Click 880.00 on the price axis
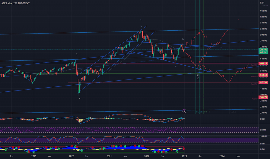The width and height of the screenshot is (270, 159). coord(263,23)
